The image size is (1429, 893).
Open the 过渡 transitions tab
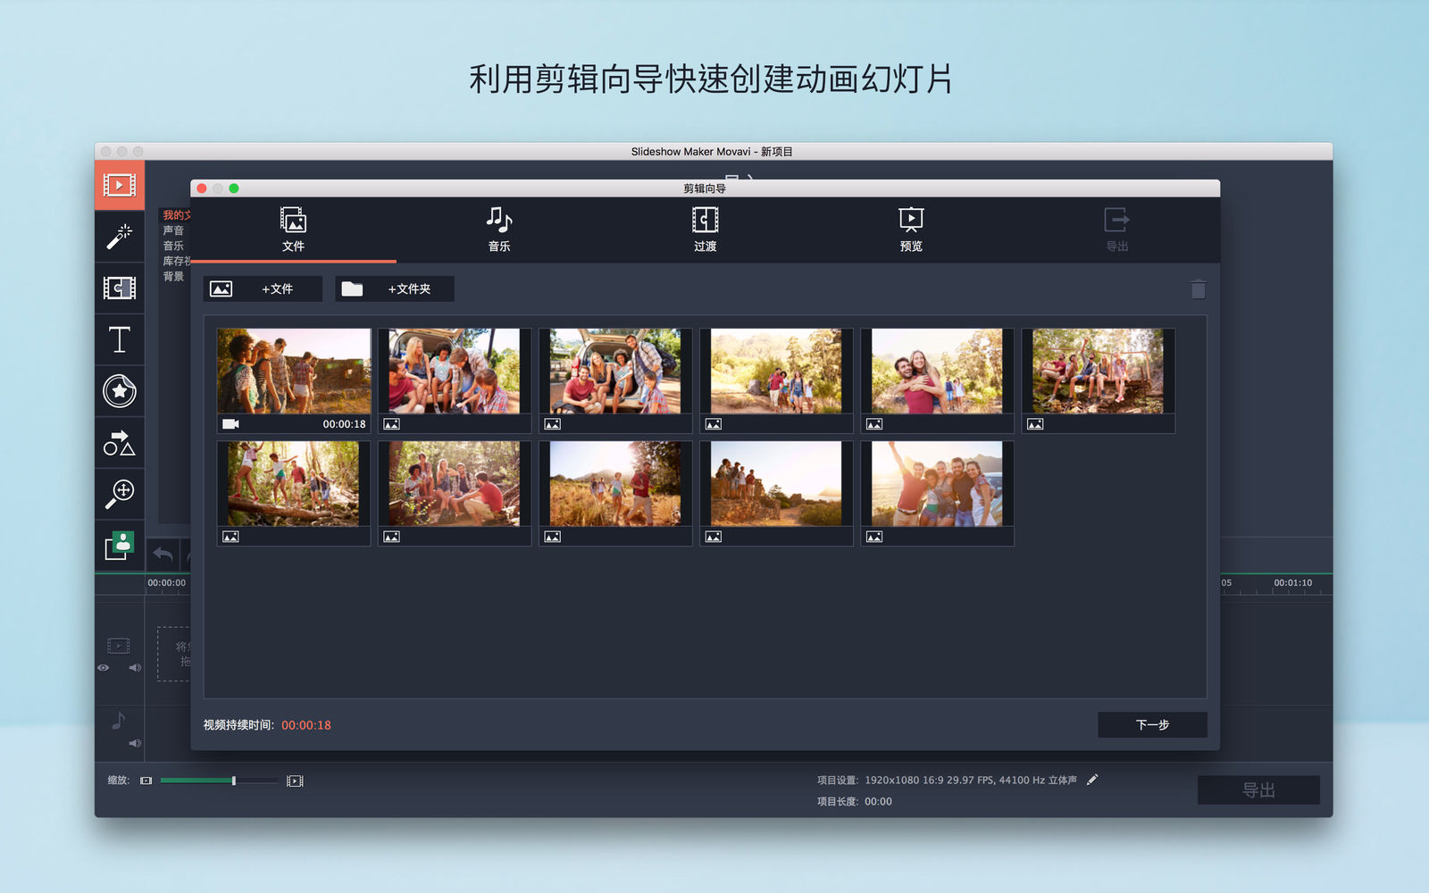[x=706, y=230]
